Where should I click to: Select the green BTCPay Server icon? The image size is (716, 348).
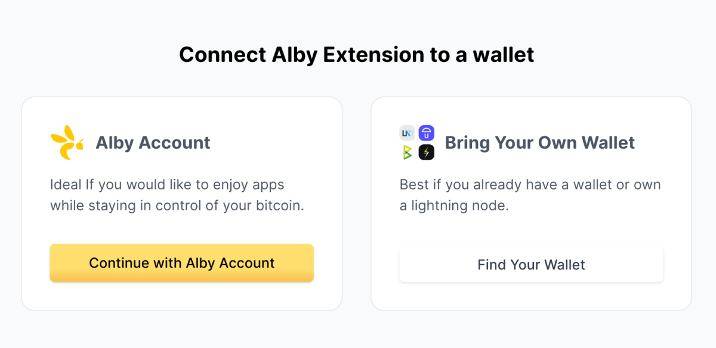407,152
